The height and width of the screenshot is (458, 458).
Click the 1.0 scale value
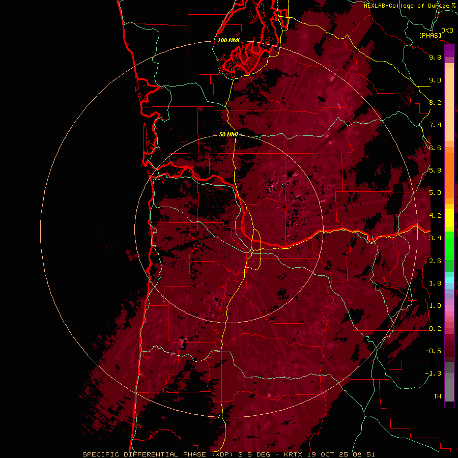pos(435,306)
